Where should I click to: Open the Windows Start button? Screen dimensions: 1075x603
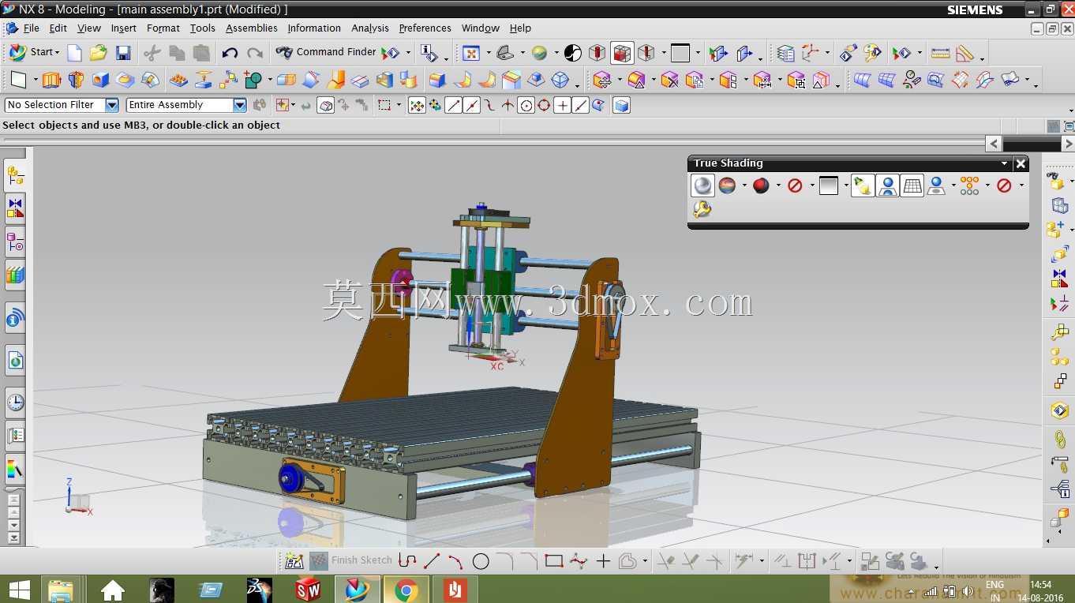click(x=19, y=589)
